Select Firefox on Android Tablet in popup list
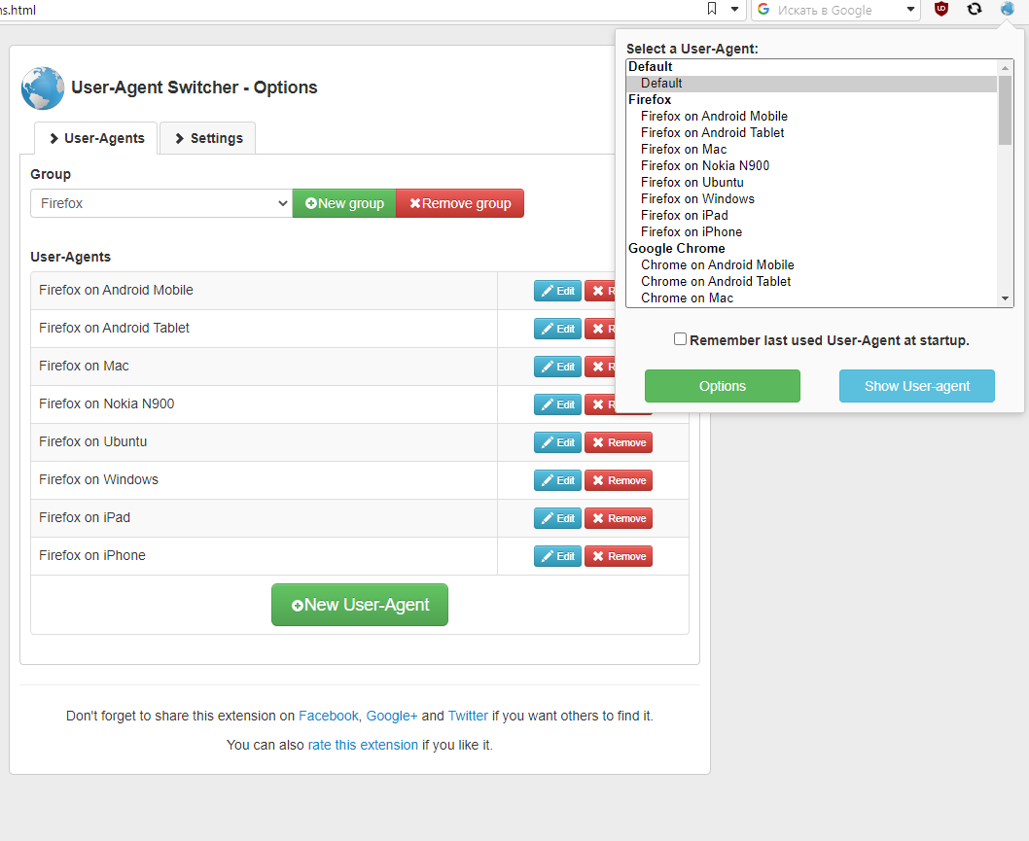This screenshot has width=1029, height=841. coord(812,132)
